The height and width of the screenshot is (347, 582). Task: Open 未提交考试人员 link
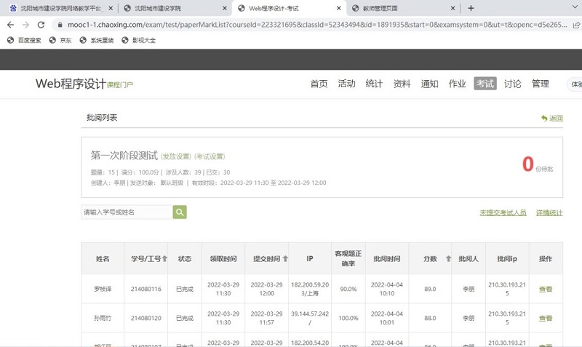click(503, 212)
